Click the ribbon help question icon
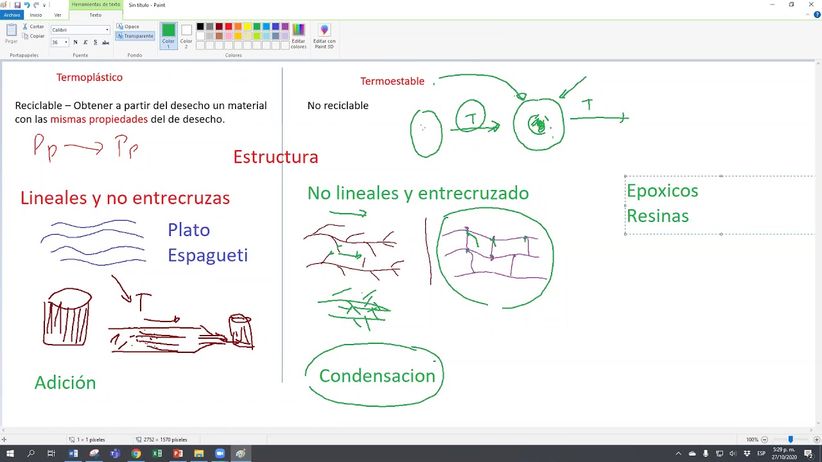This screenshot has width=822, height=462. (x=817, y=15)
